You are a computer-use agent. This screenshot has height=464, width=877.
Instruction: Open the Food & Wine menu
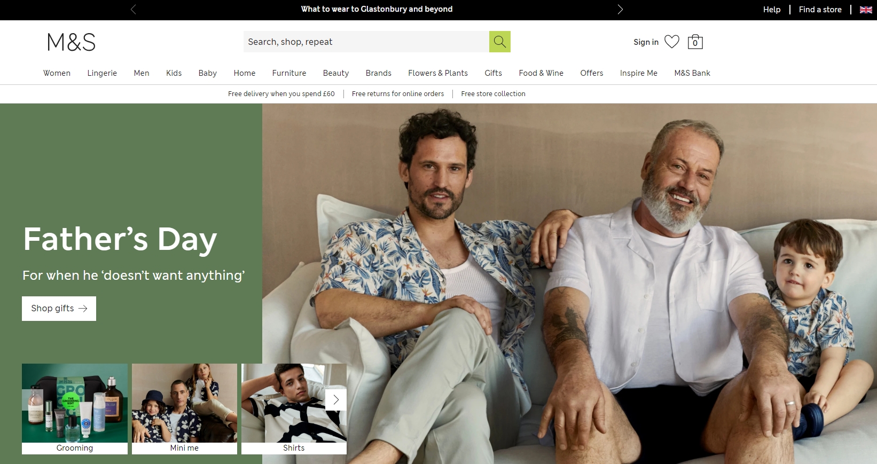[x=541, y=73]
